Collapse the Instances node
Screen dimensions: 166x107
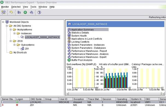pyautogui.click(x=14, y=33)
